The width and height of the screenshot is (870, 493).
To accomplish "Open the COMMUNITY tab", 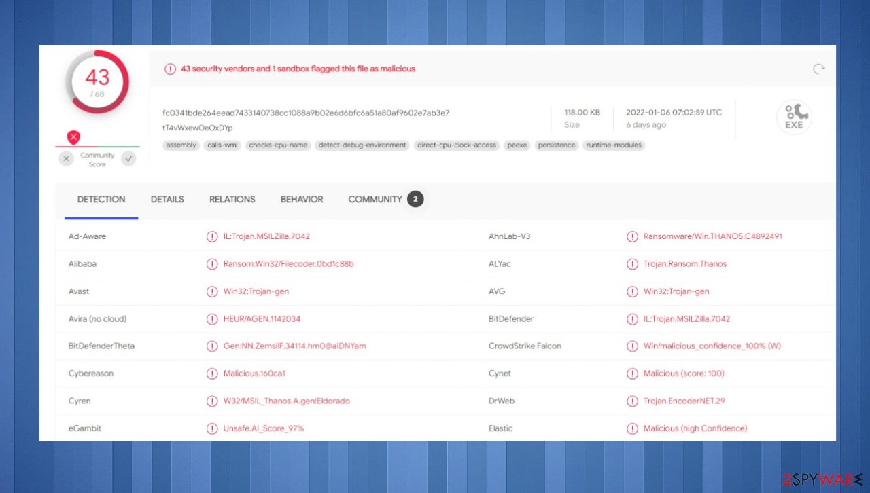I will point(375,200).
